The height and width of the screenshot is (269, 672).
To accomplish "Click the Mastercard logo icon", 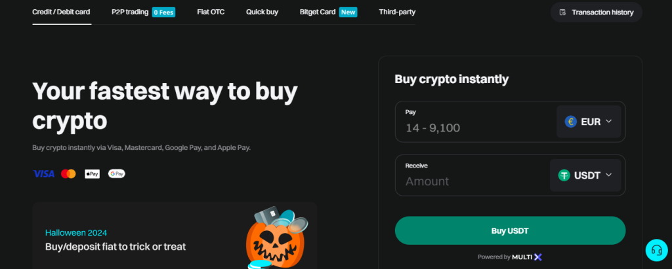I will [68, 173].
